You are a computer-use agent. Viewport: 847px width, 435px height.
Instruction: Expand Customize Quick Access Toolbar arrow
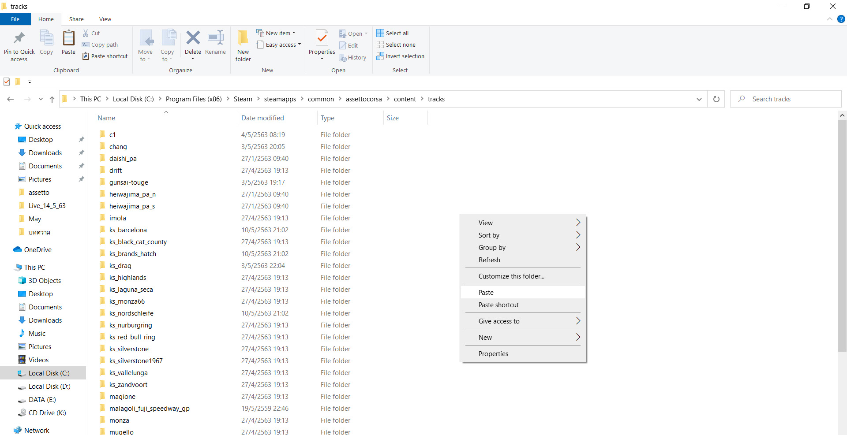click(30, 82)
